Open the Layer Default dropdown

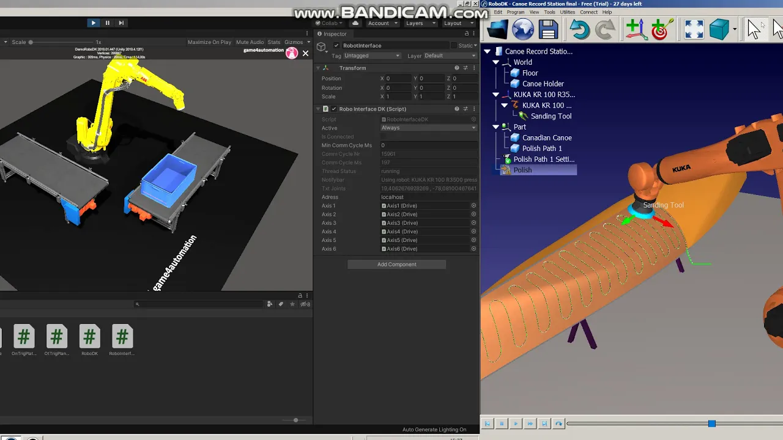click(450, 56)
